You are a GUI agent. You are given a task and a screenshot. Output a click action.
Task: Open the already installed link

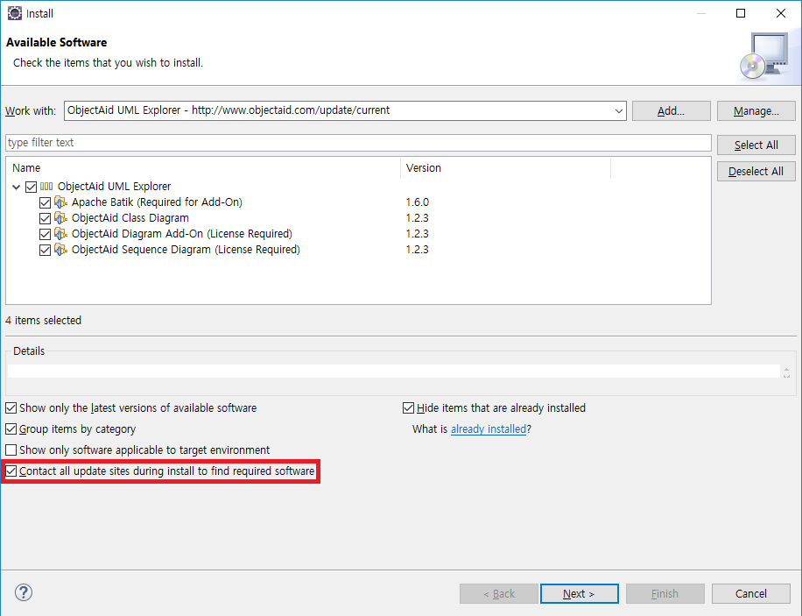tap(489, 429)
